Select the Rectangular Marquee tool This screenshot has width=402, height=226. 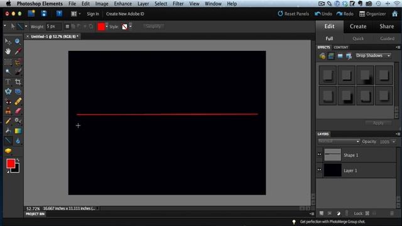[8, 62]
